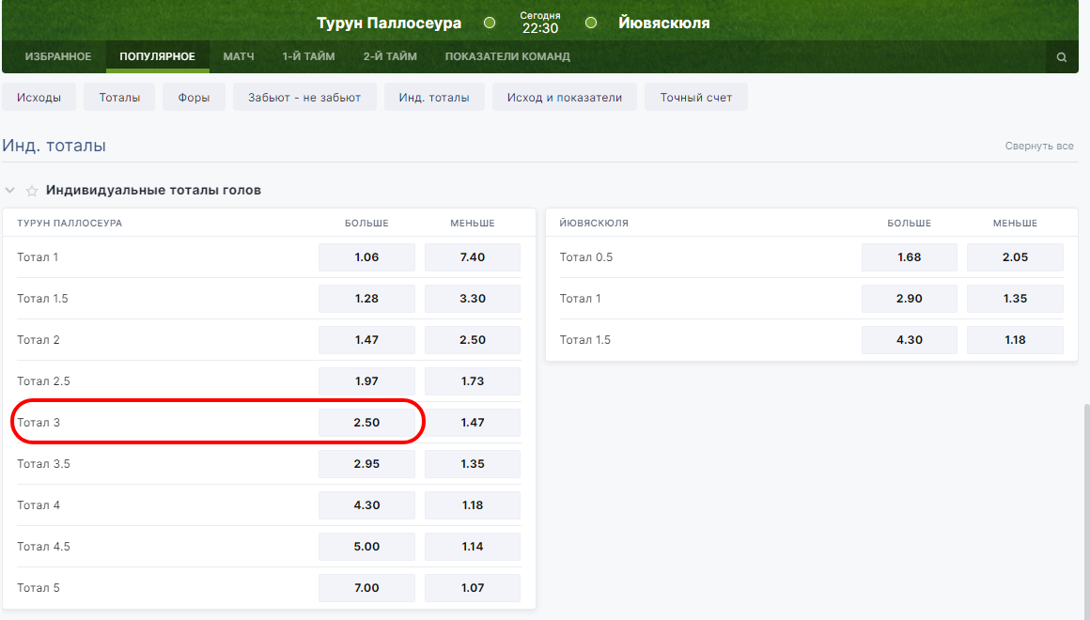Open the ИЗБРАННОЕ tab

[58, 57]
